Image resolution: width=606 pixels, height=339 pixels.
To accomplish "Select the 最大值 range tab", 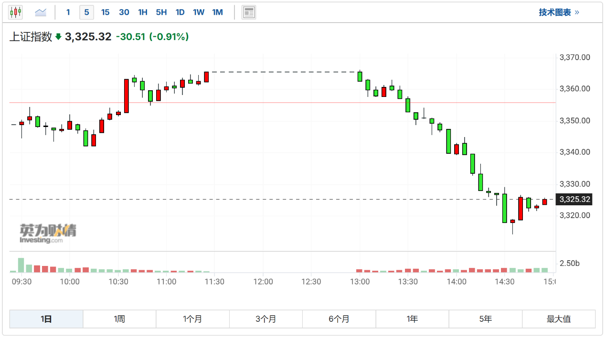I will 559,319.
